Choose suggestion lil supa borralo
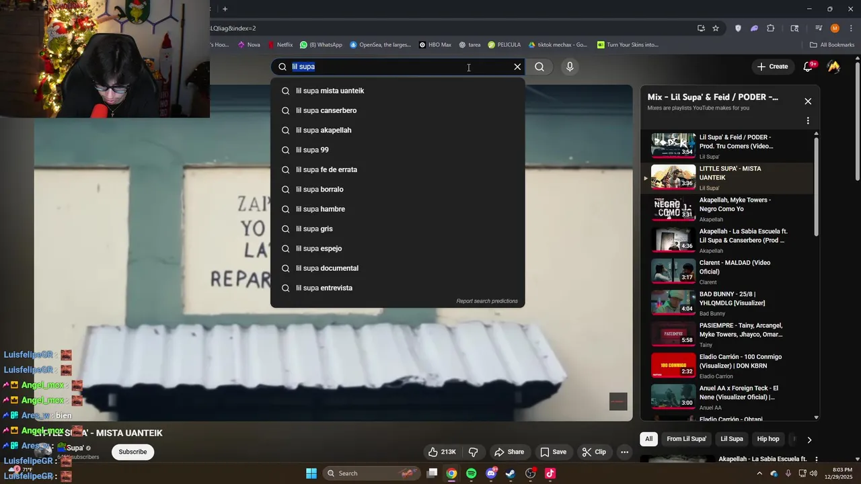 (x=398, y=190)
